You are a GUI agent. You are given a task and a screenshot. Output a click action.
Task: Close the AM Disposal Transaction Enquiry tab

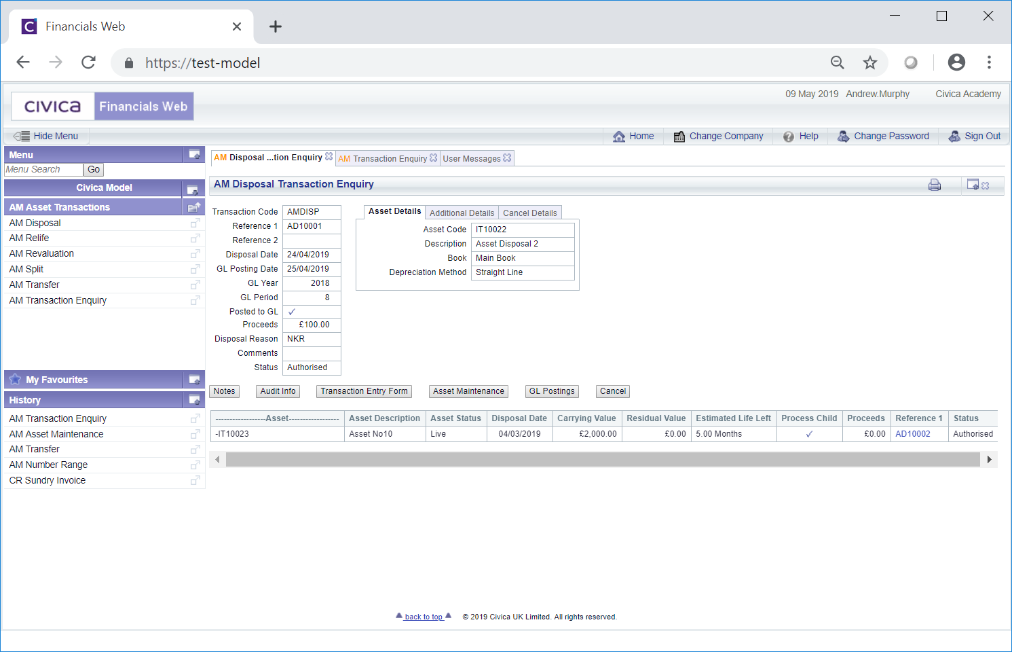[329, 156]
